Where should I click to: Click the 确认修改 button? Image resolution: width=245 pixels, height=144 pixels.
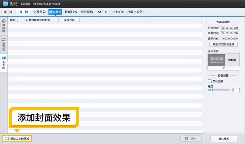click(x=224, y=139)
